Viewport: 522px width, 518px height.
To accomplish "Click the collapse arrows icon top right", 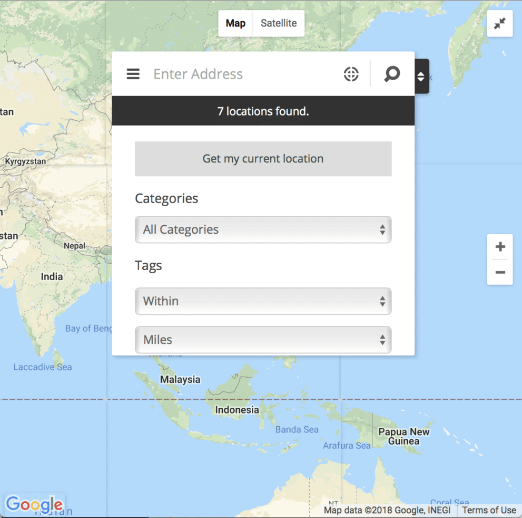I will pos(499,23).
